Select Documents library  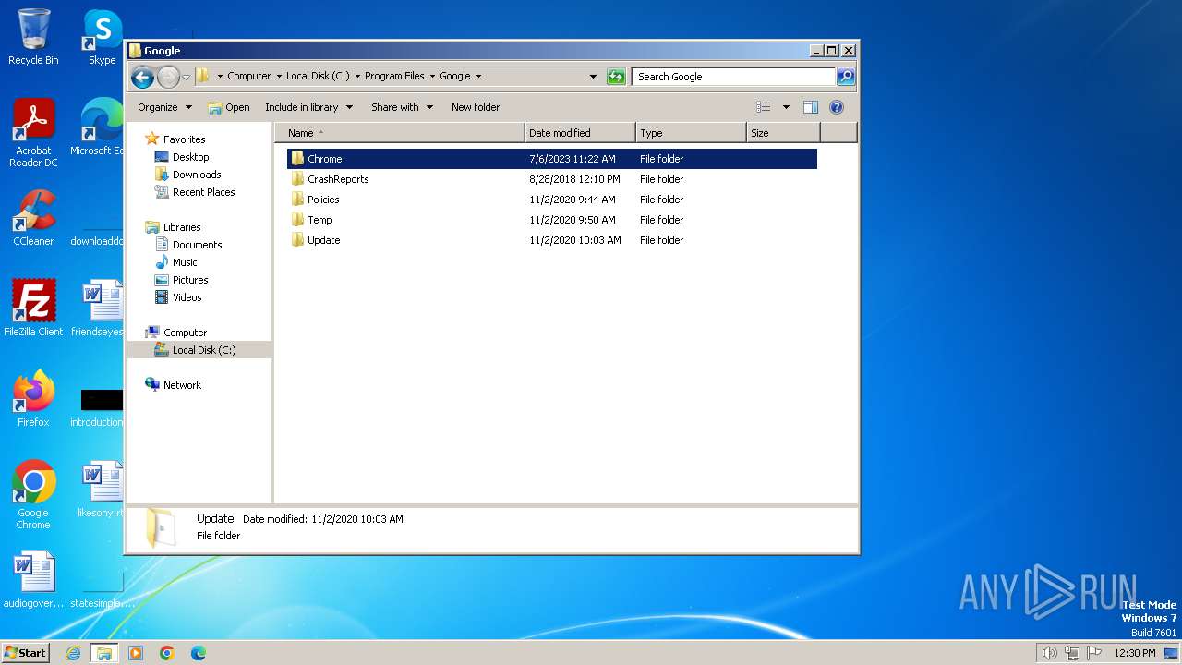click(x=188, y=245)
